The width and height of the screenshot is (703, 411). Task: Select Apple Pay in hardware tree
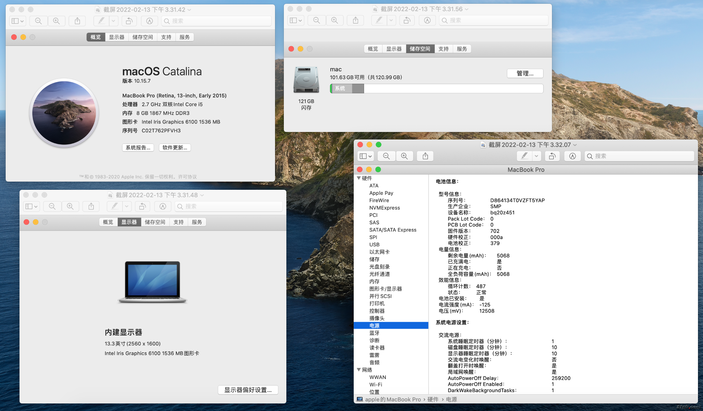pos(381,193)
